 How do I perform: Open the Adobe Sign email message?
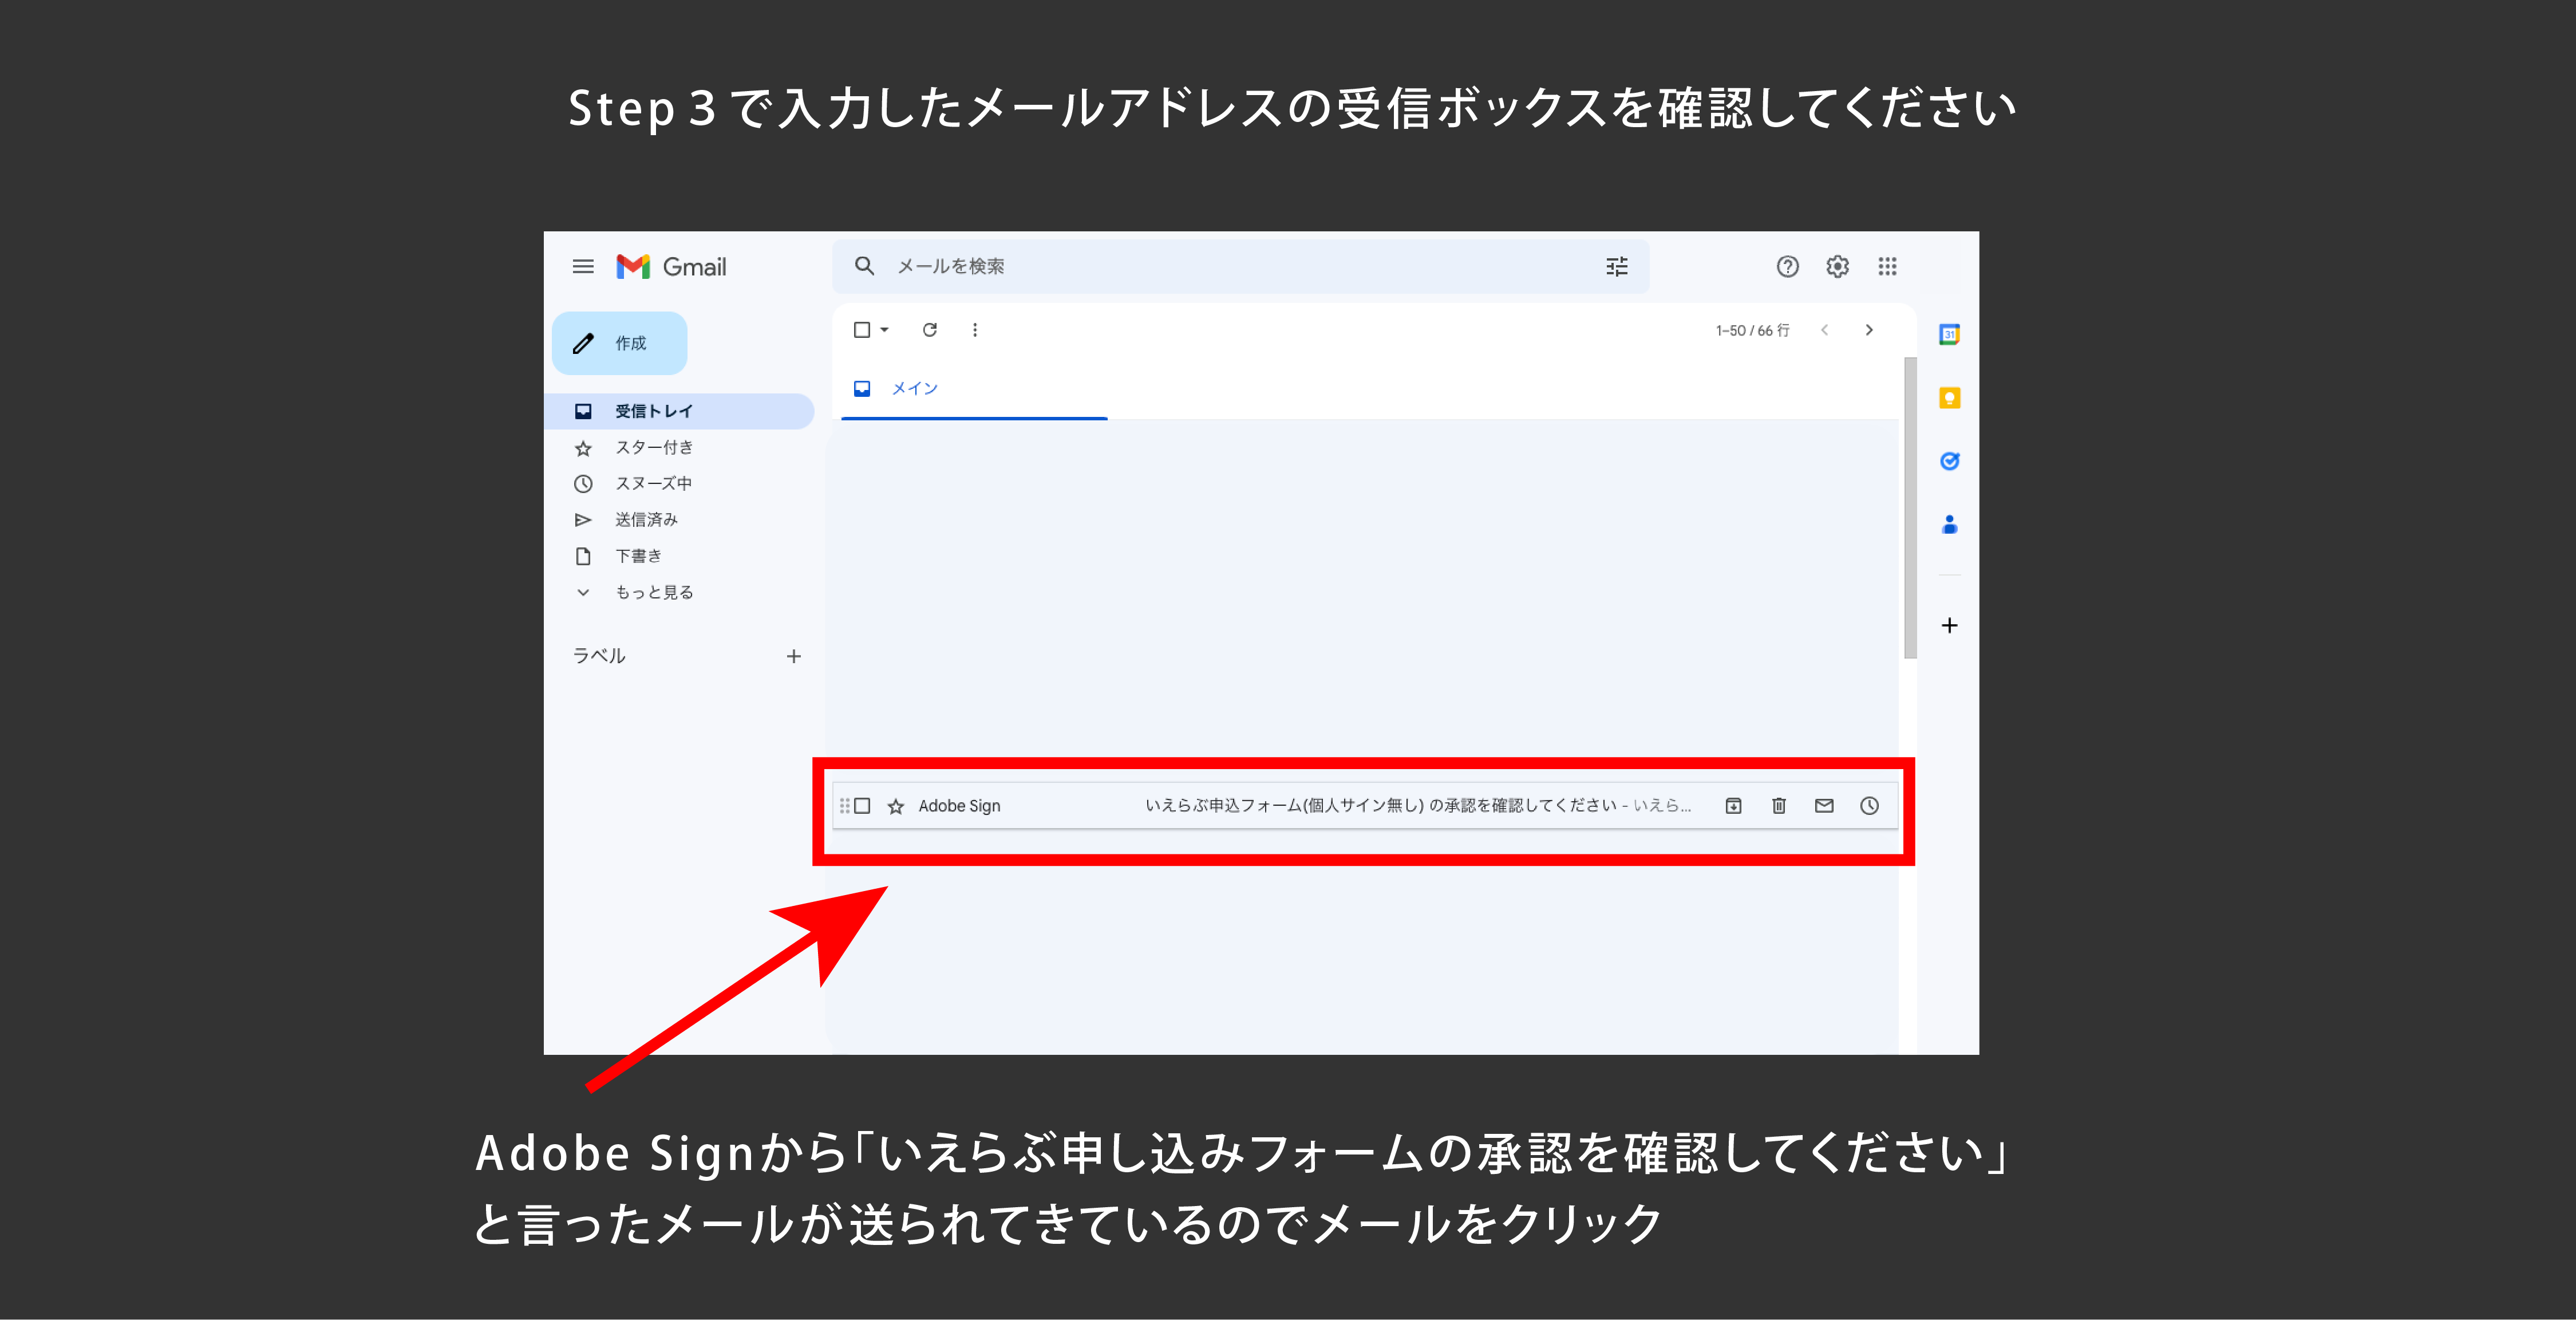pyautogui.click(x=1380, y=806)
